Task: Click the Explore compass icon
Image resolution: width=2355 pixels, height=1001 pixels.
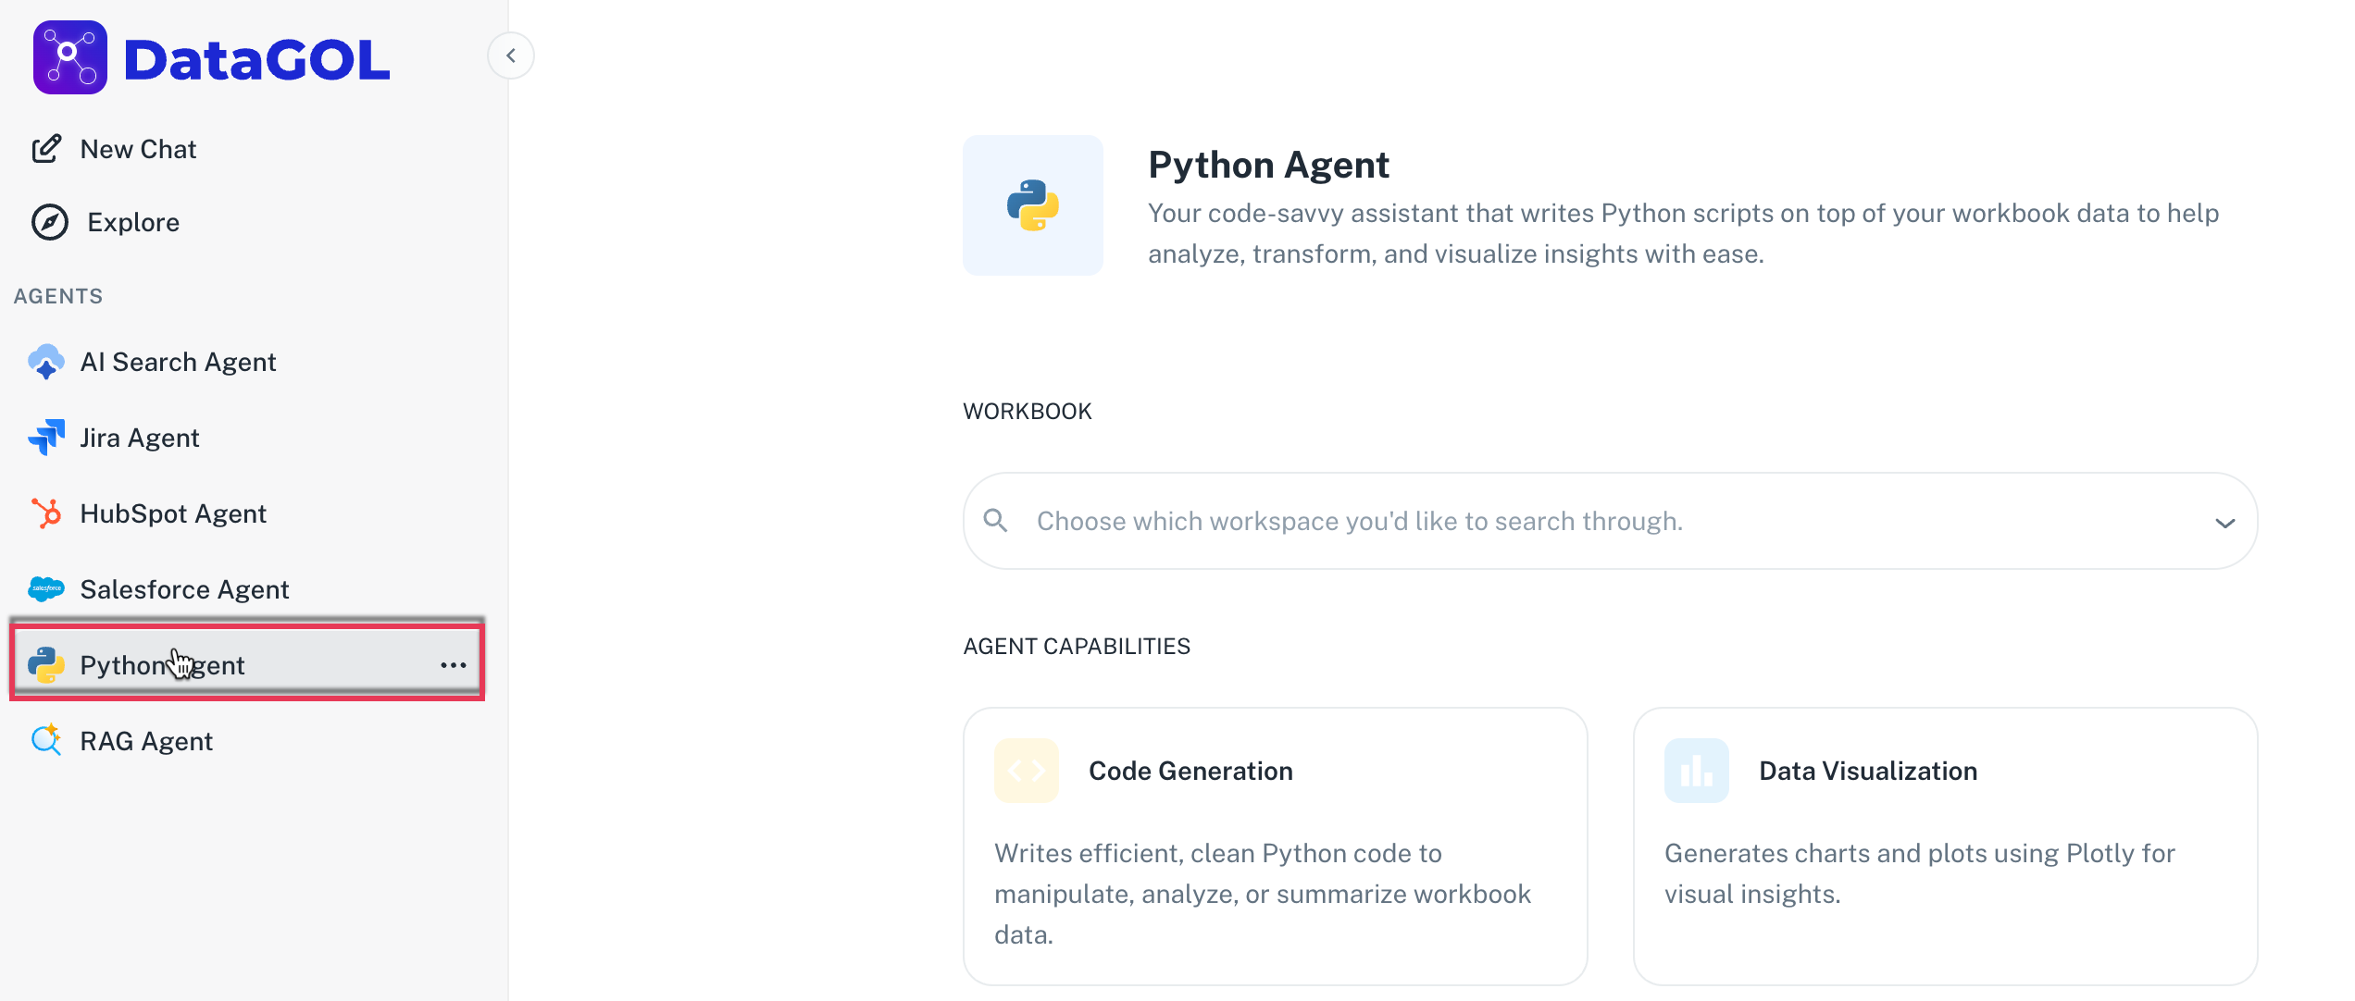Action: click(x=50, y=222)
